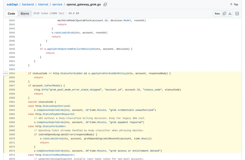Jump to Top of file

pyautogui.click(x=234, y=4)
